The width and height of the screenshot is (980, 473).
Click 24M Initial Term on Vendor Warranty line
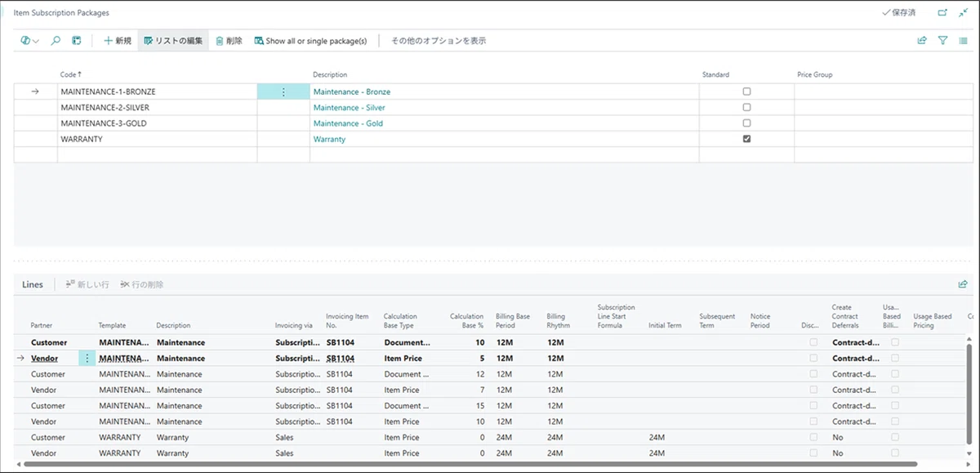[657, 453]
